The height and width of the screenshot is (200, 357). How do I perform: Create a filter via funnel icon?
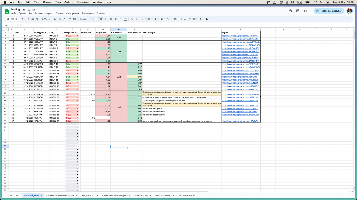tap(190, 19)
